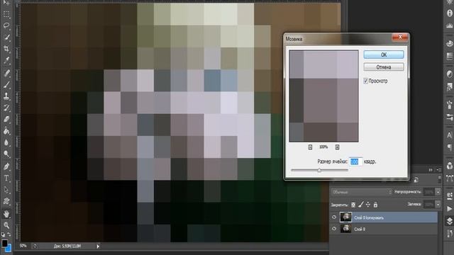Click the Mosaic filter preview image
The width and height of the screenshot is (454, 255).
tap(323, 96)
